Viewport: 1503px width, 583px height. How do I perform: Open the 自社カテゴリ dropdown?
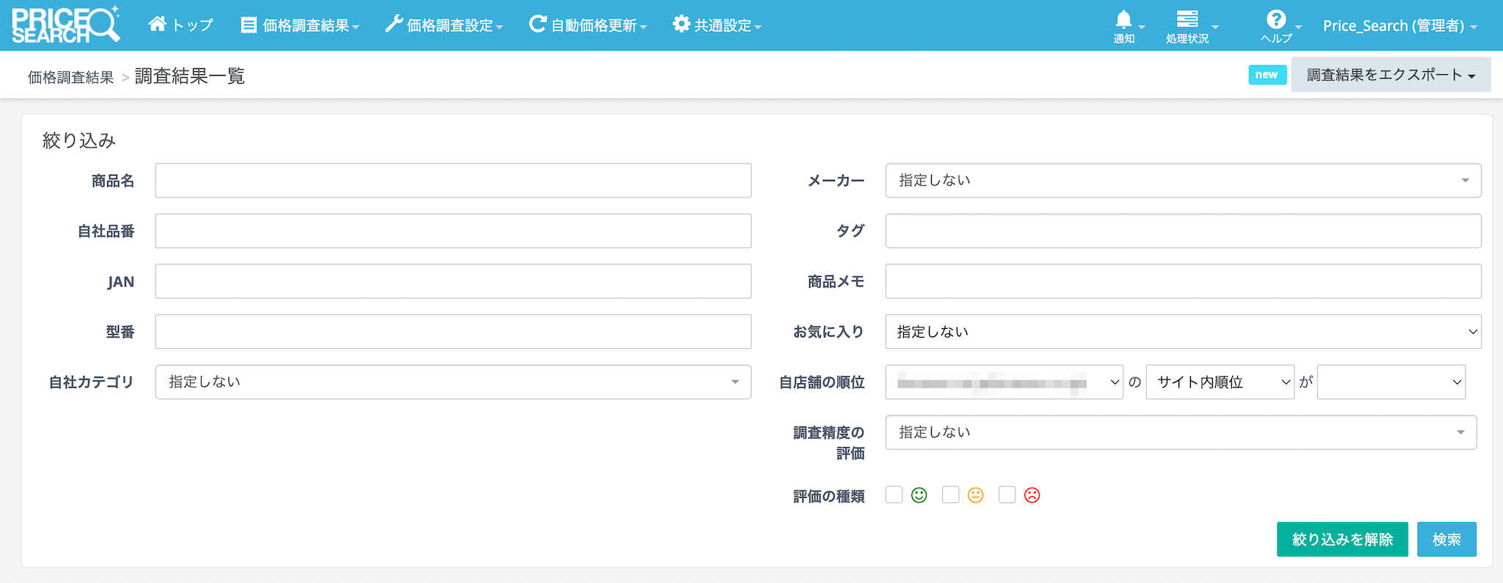[452, 382]
